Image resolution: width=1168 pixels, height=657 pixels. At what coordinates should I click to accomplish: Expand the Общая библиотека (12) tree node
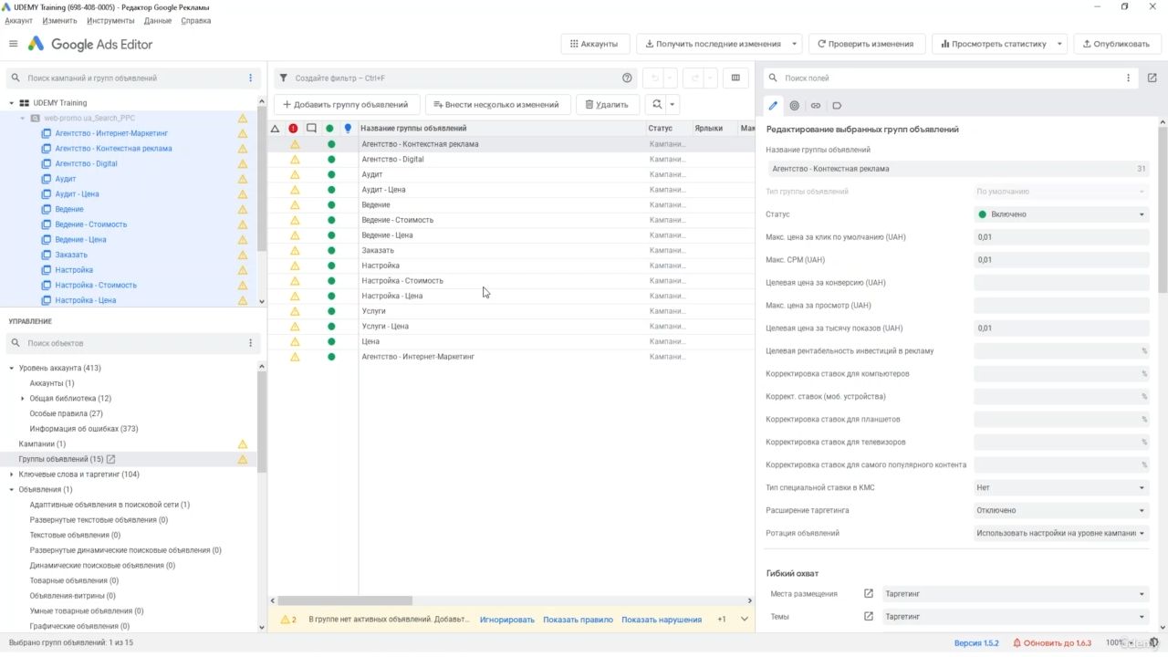tap(23, 399)
